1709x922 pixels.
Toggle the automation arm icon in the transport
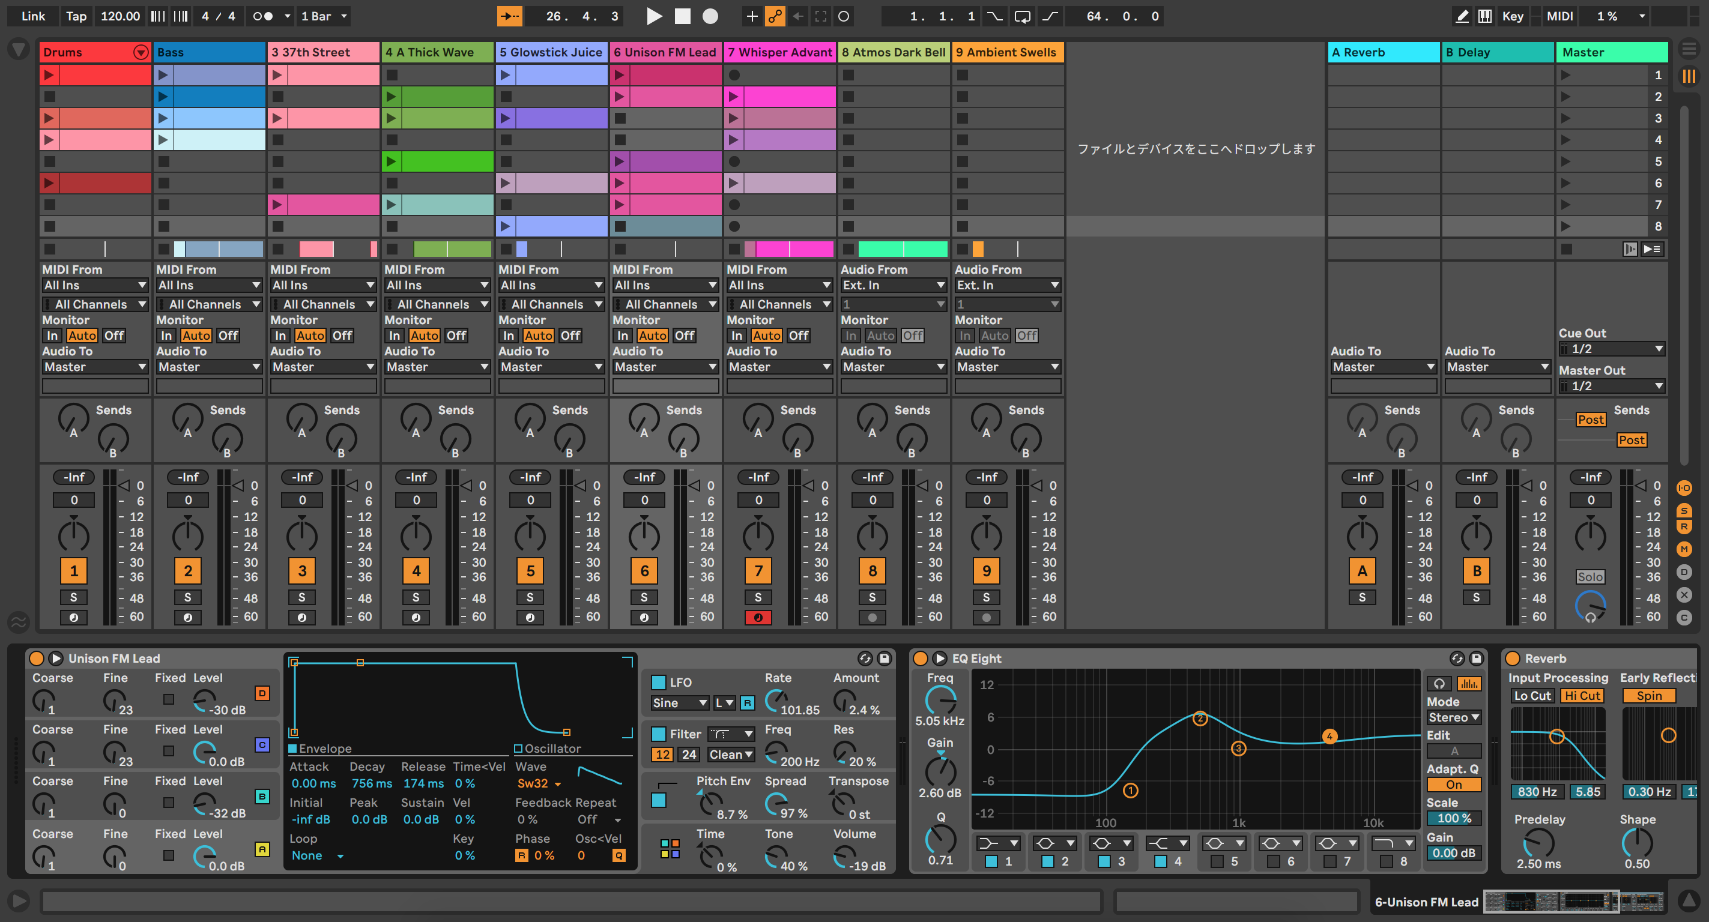pyautogui.click(x=775, y=16)
